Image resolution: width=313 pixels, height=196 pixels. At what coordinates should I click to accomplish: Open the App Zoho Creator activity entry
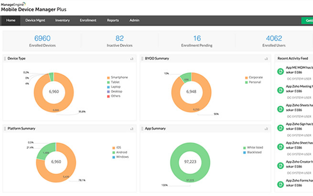coord(299,164)
